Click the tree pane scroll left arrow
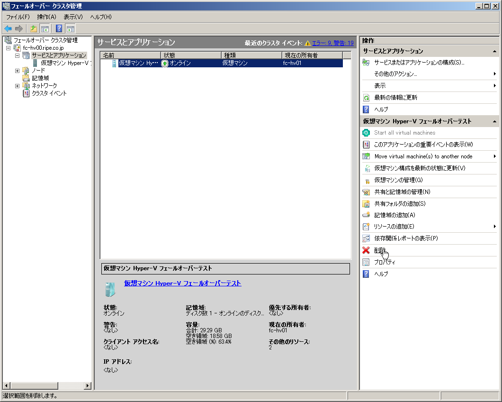Image resolution: width=502 pixels, height=402 pixels. (7, 386)
